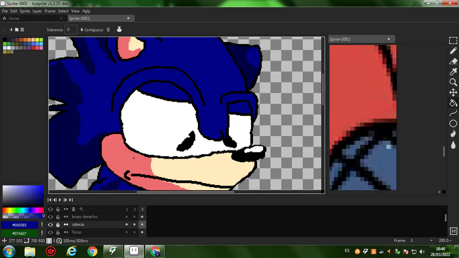Toggle lock on Torso layer
Screen dimensions: 459x258
tap(58, 233)
